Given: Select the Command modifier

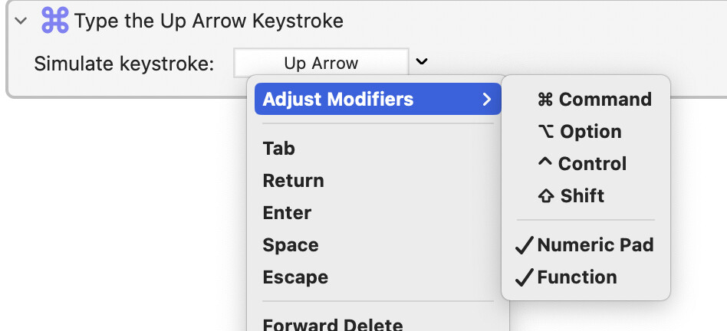Looking at the screenshot, I should point(594,100).
